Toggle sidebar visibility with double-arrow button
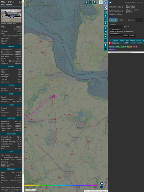 point(110,2)
